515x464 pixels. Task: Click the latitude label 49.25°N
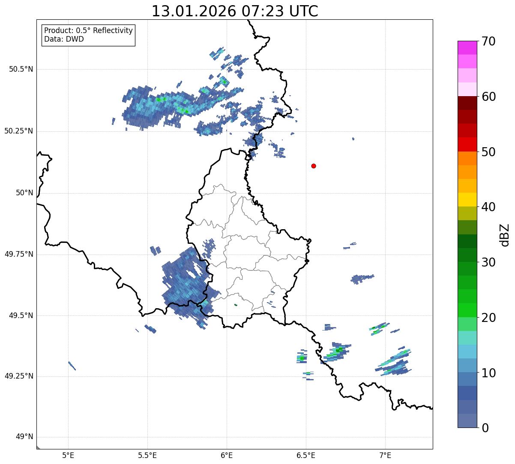coord(18,376)
